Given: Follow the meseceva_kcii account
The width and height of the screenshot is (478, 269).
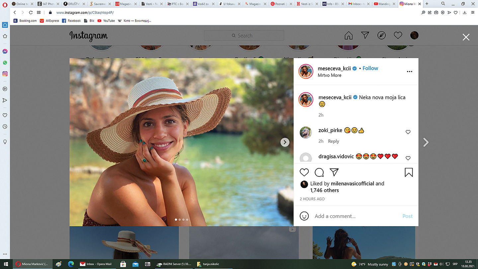Looking at the screenshot, I should 370,68.
